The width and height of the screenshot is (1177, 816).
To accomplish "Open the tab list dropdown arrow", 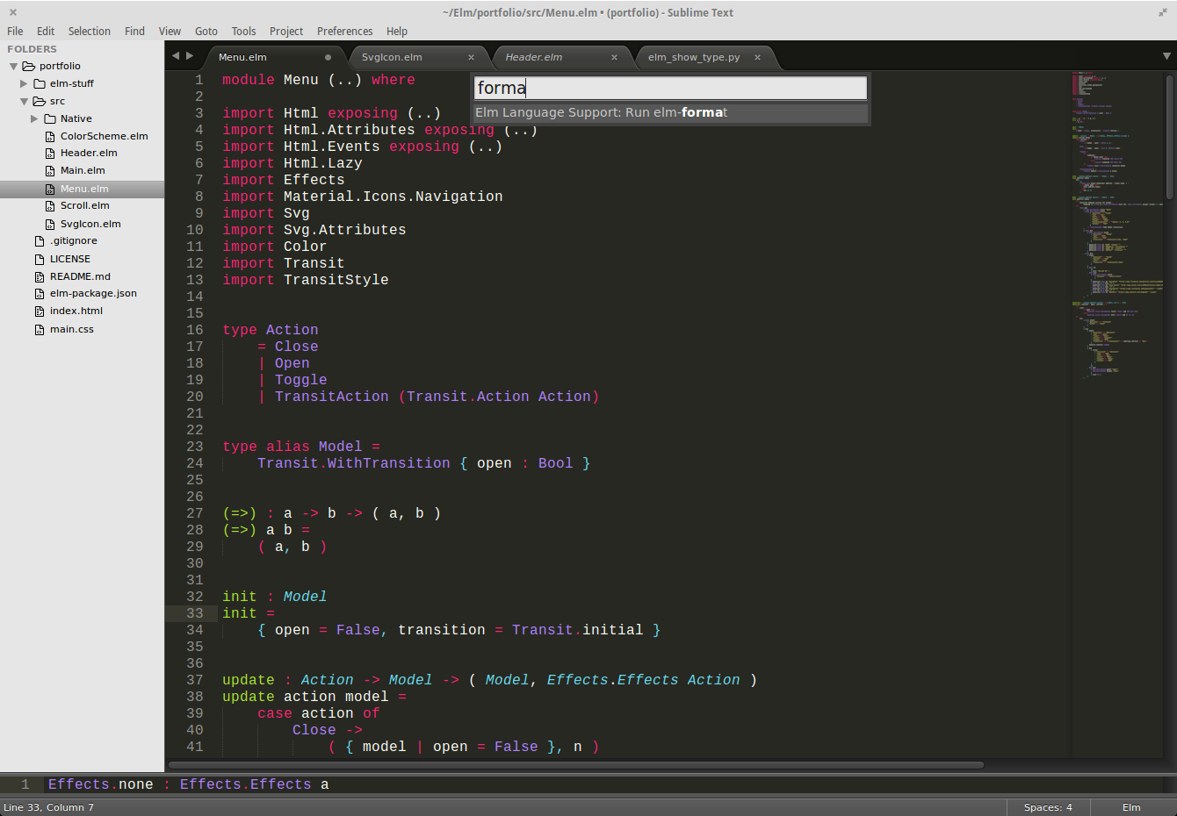I will click(1166, 55).
